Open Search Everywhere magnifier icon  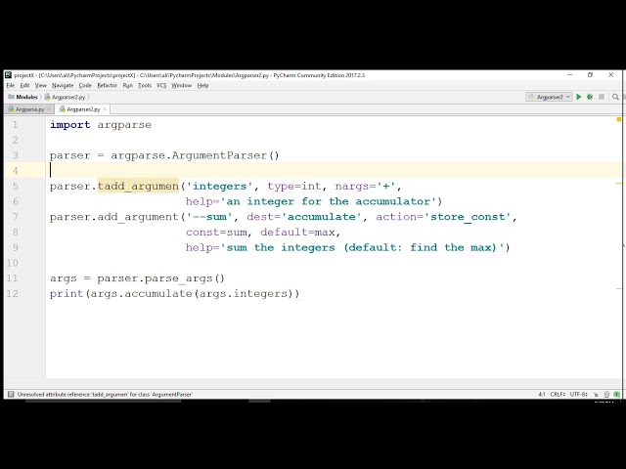(x=615, y=97)
